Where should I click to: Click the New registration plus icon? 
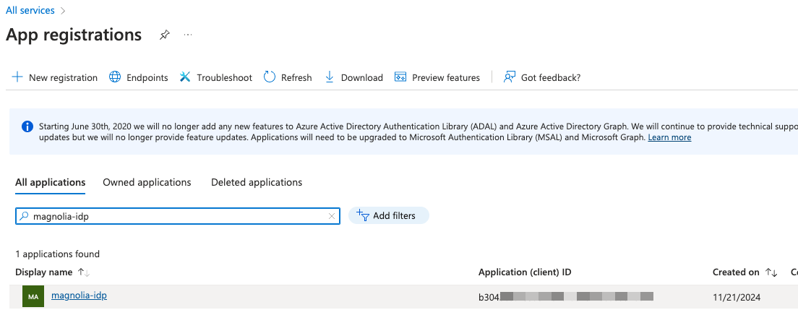tap(17, 77)
